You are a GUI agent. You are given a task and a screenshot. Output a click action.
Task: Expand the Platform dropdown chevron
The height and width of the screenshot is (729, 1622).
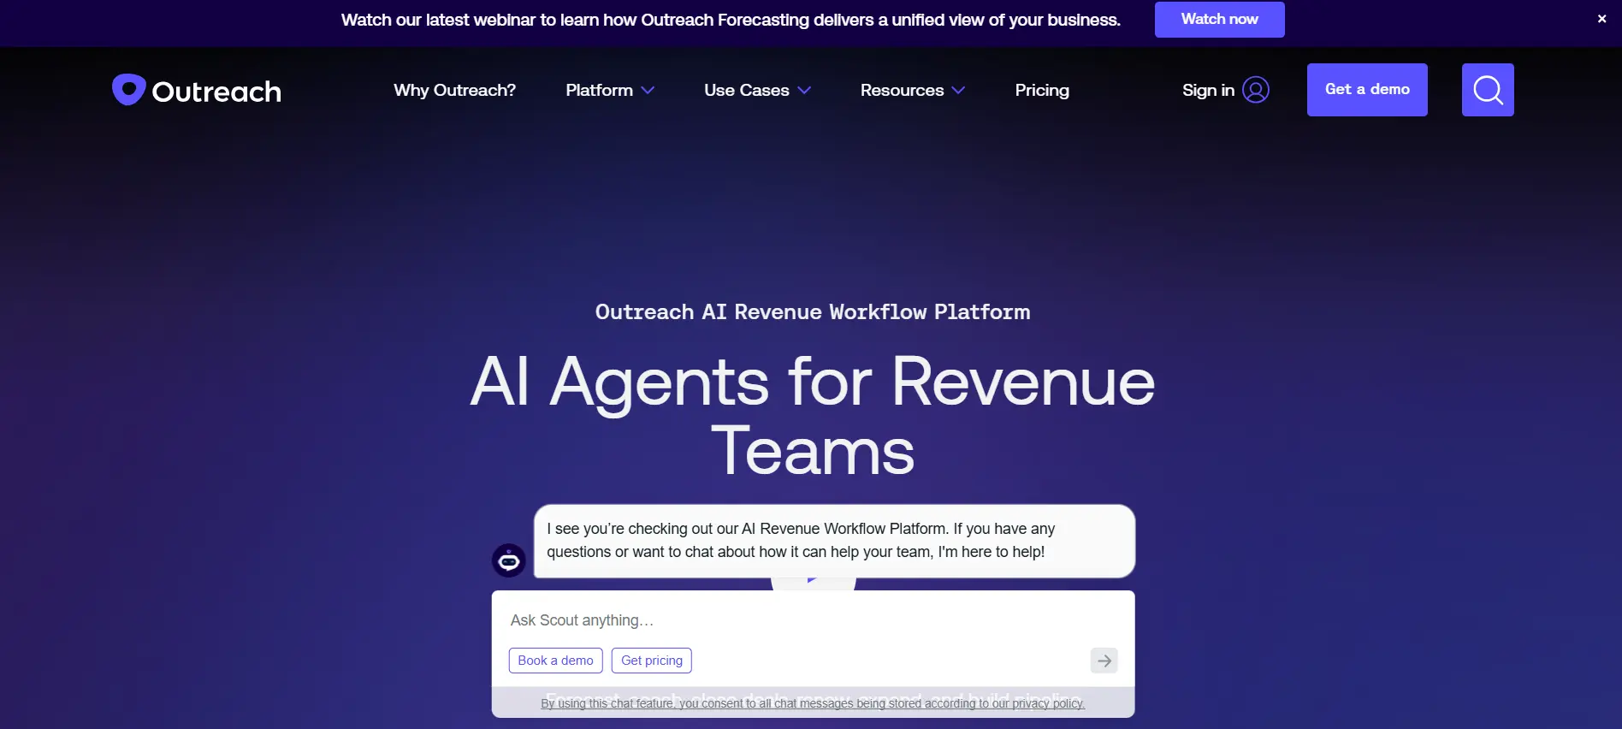pyautogui.click(x=648, y=91)
